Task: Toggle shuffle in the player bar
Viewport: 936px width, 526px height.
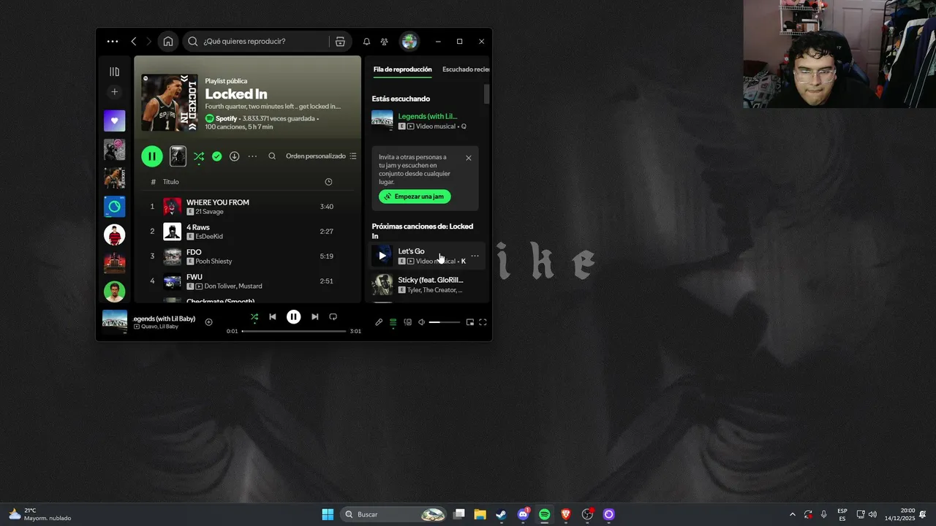Action: tap(254, 317)
